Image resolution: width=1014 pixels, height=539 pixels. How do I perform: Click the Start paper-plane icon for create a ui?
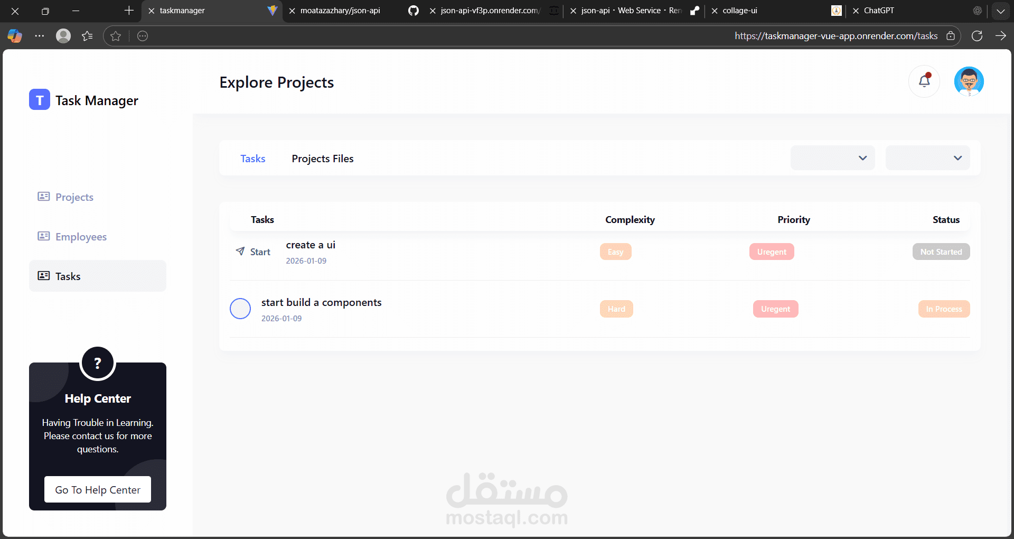click(240, 251)
